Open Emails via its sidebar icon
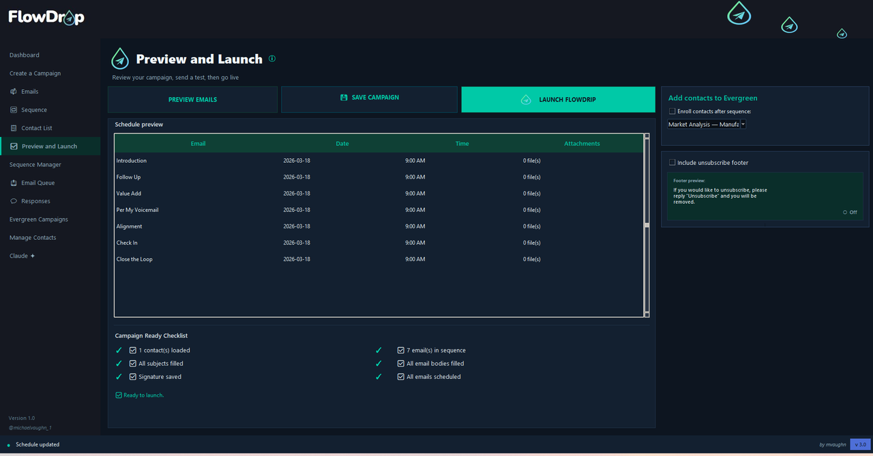 coord(14,91)
